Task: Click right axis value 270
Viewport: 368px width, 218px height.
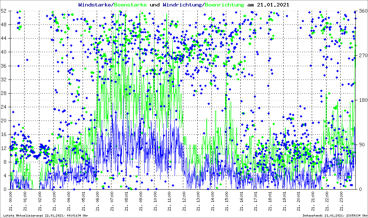Action: point(363,56)
